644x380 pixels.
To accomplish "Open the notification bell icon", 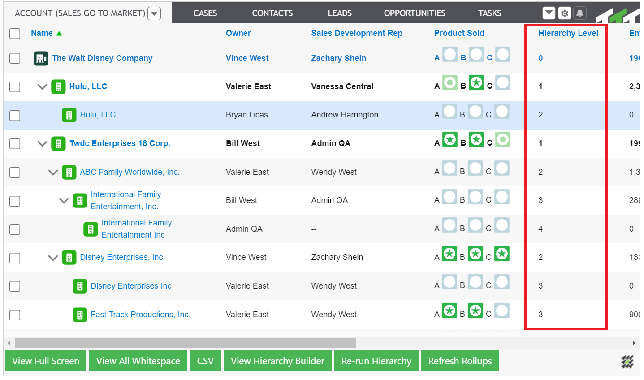I will pyautogui.click(x=580, y=13).
